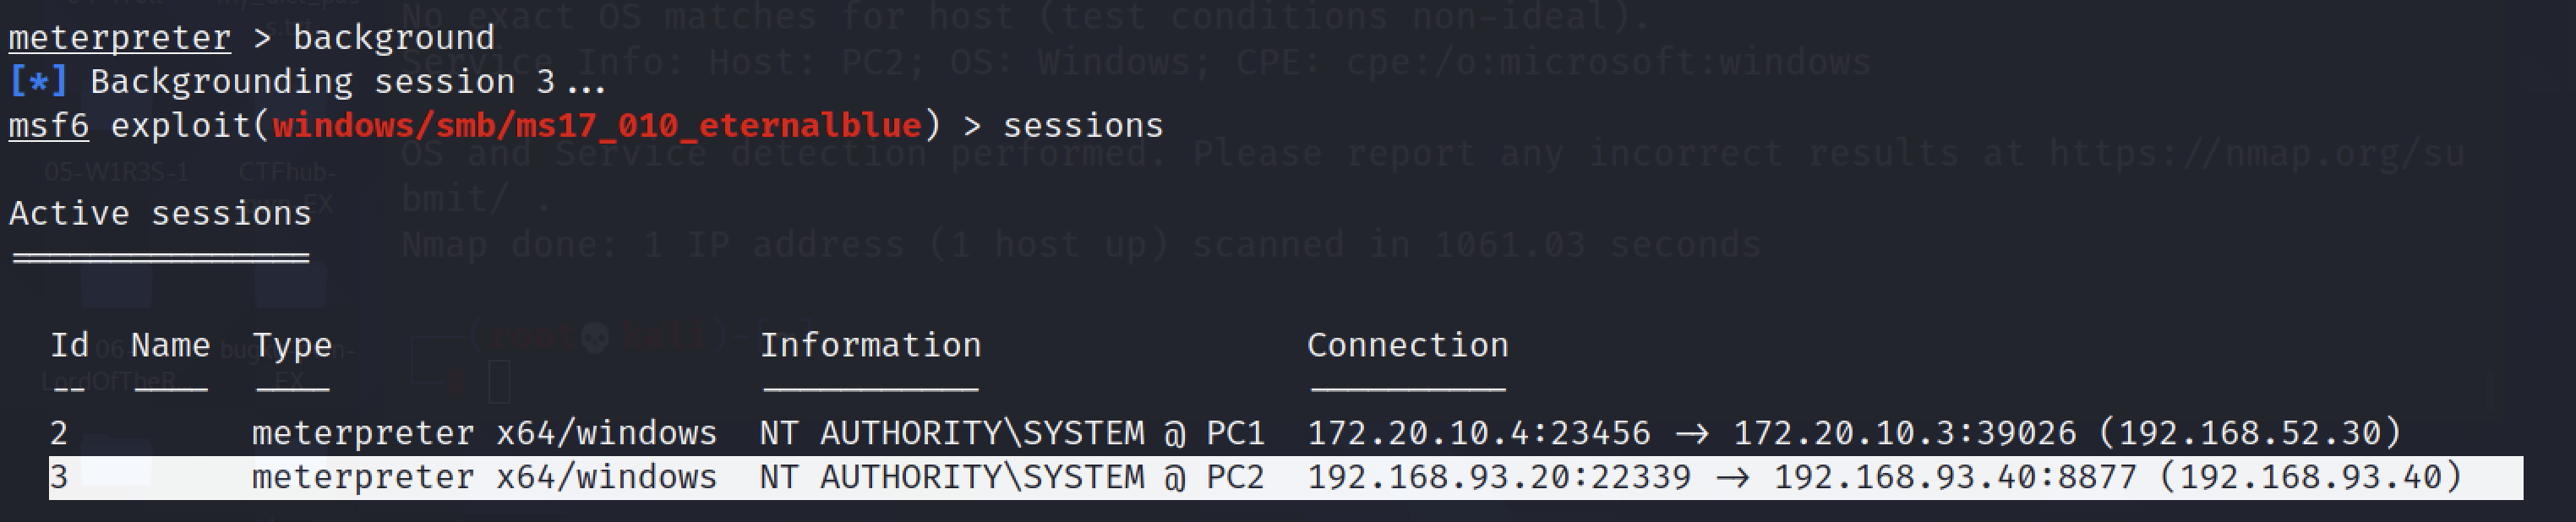Image resolution: width=2576 pixels, height=522 pixels.
Task: Click the highlighted session Id 3
Action: coord(59,477)
